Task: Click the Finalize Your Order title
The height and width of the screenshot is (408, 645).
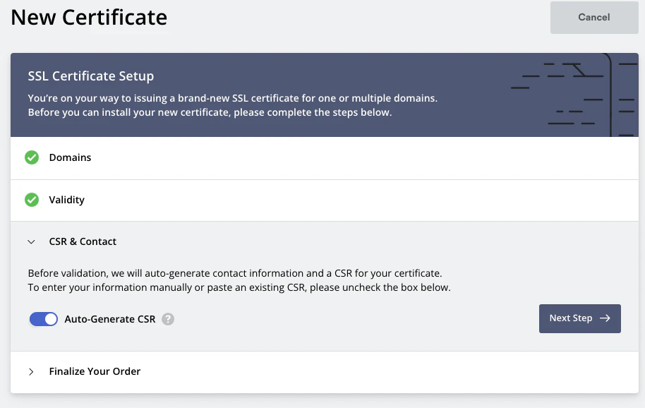Action: 95,371
